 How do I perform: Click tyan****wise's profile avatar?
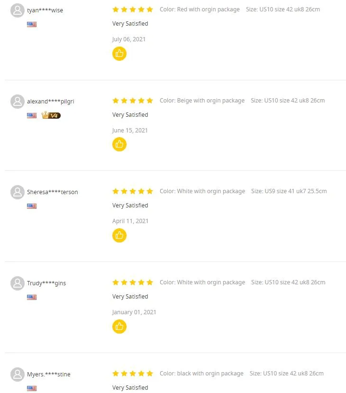click(x=18, y=10)
